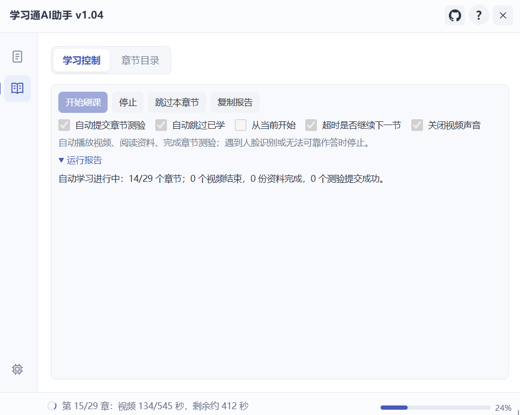This screenshot has height=415, width=520.
Task: Toggle 关闭视频声音 checkbox
Action: (417, 125)
